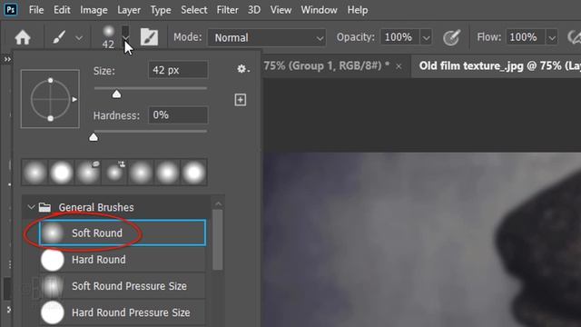Select second recent brush thumbnail

click(x=61, y=173)
